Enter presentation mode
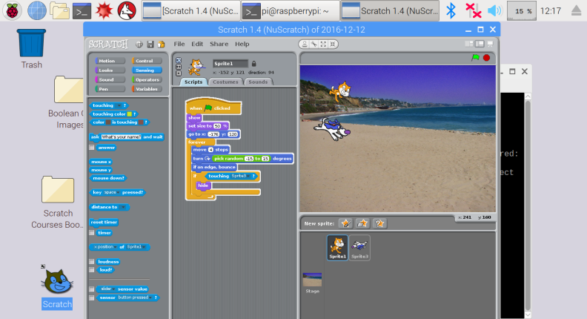The image size is (587, 319). 490,44
